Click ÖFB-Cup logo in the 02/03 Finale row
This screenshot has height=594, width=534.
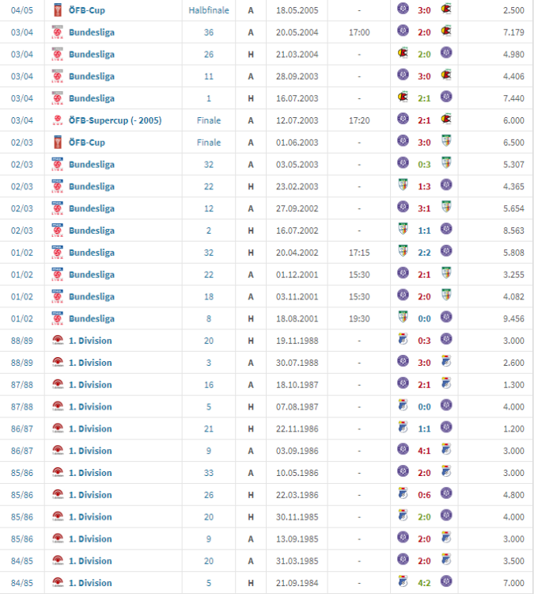click(57, 143)
